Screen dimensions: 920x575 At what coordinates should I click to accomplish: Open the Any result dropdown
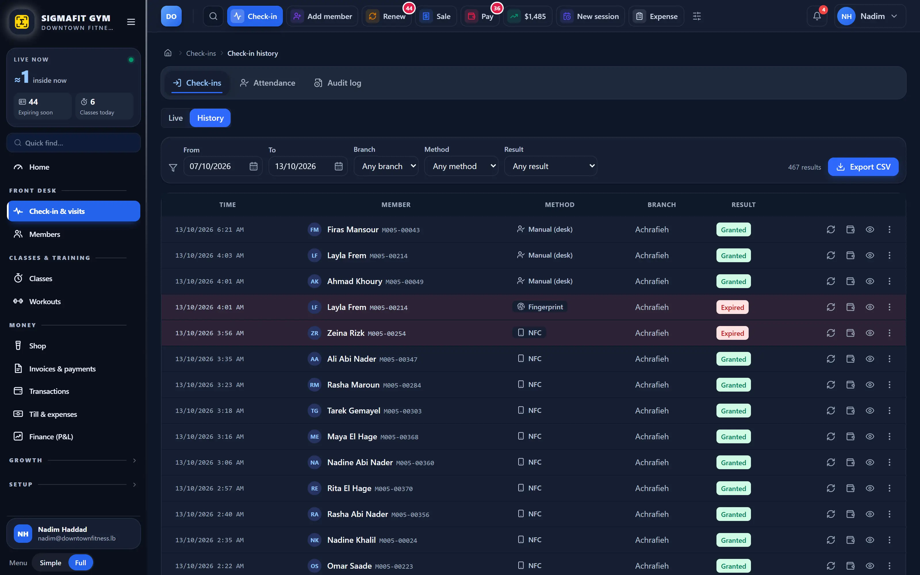point(551,166)
